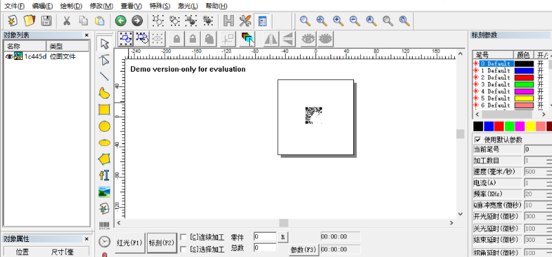Close the 对象列表 panel
Viewport: 552px width, 257px height.
click(87, 35)
